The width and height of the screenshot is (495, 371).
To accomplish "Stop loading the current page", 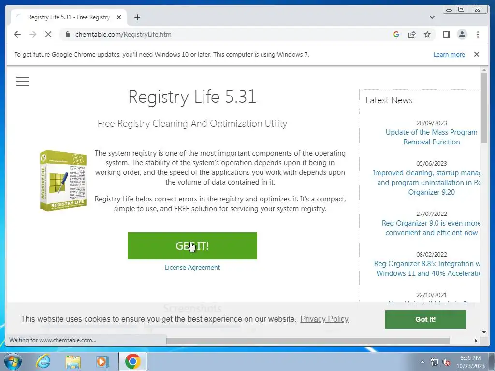I will click(x=48, y=34).
